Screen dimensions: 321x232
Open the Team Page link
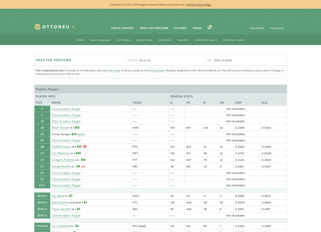point(114,71)
